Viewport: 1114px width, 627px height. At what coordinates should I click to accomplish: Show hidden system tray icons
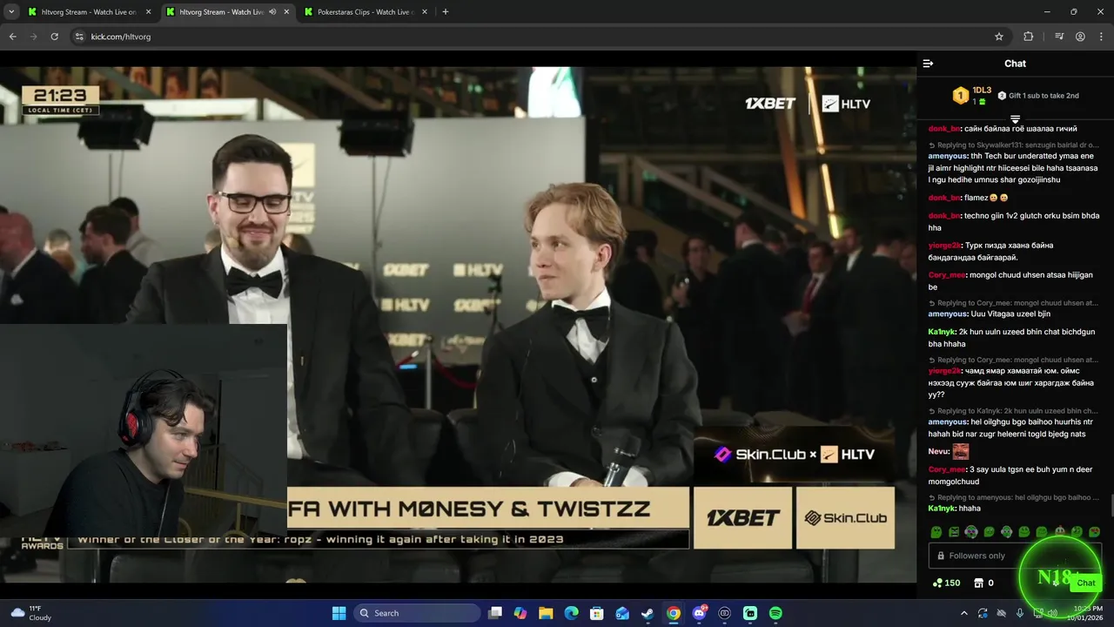[964, 613]
